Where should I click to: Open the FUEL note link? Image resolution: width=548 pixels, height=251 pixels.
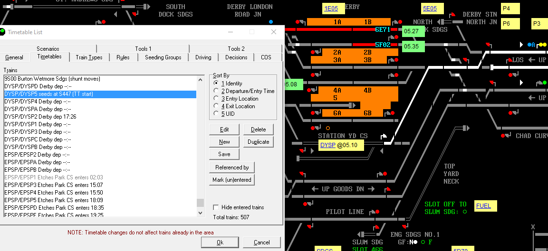pyautogui.click(x=483, y=206)
